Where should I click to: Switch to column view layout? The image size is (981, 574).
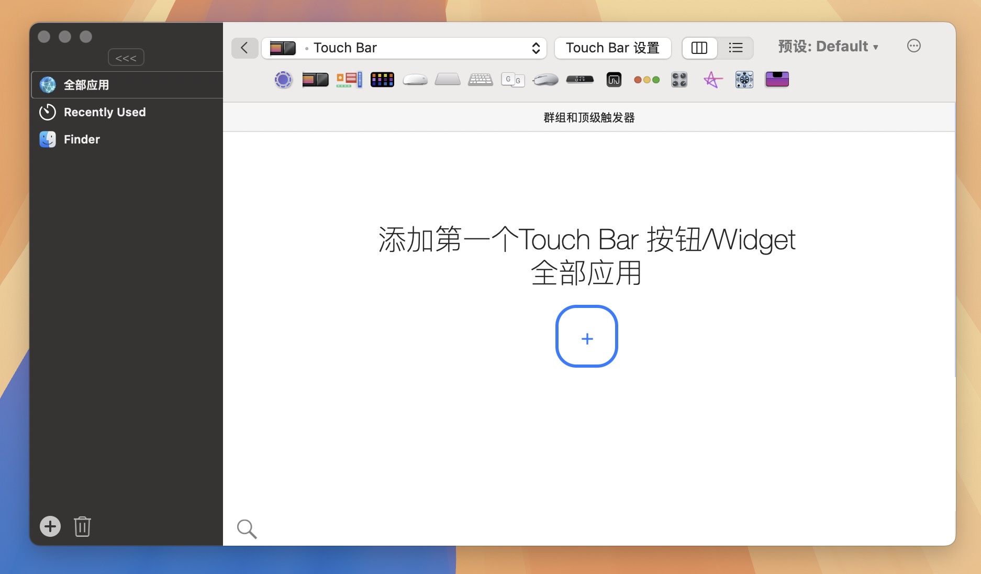(x=699, y=48)
